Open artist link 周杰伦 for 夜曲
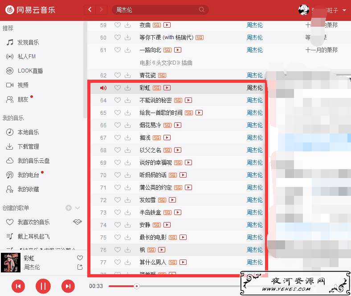 pyautogui.click(x=254, y=25)
